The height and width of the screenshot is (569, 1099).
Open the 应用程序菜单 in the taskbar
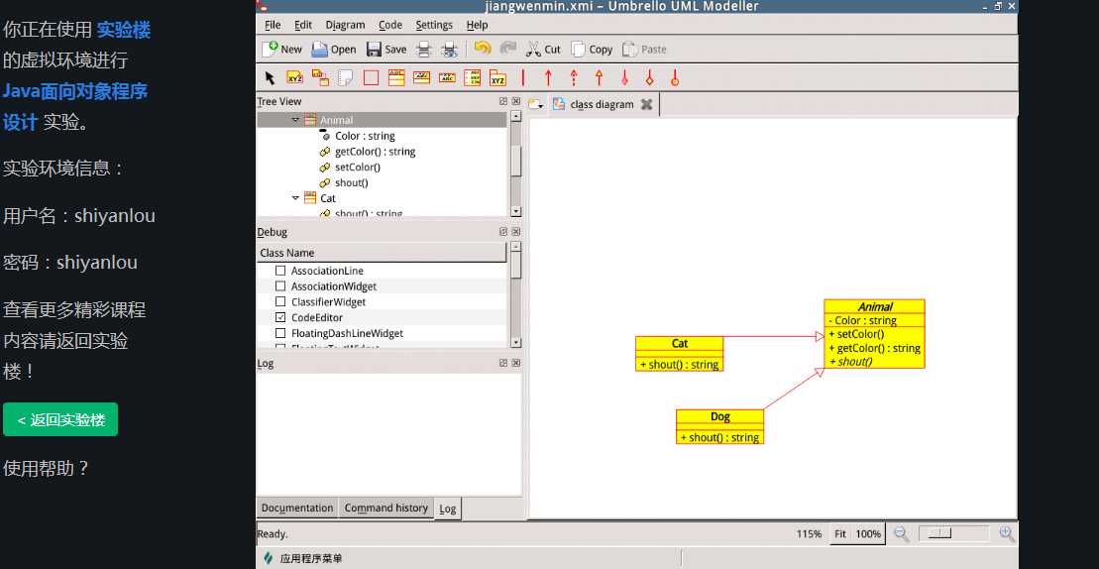pos(303,558)
